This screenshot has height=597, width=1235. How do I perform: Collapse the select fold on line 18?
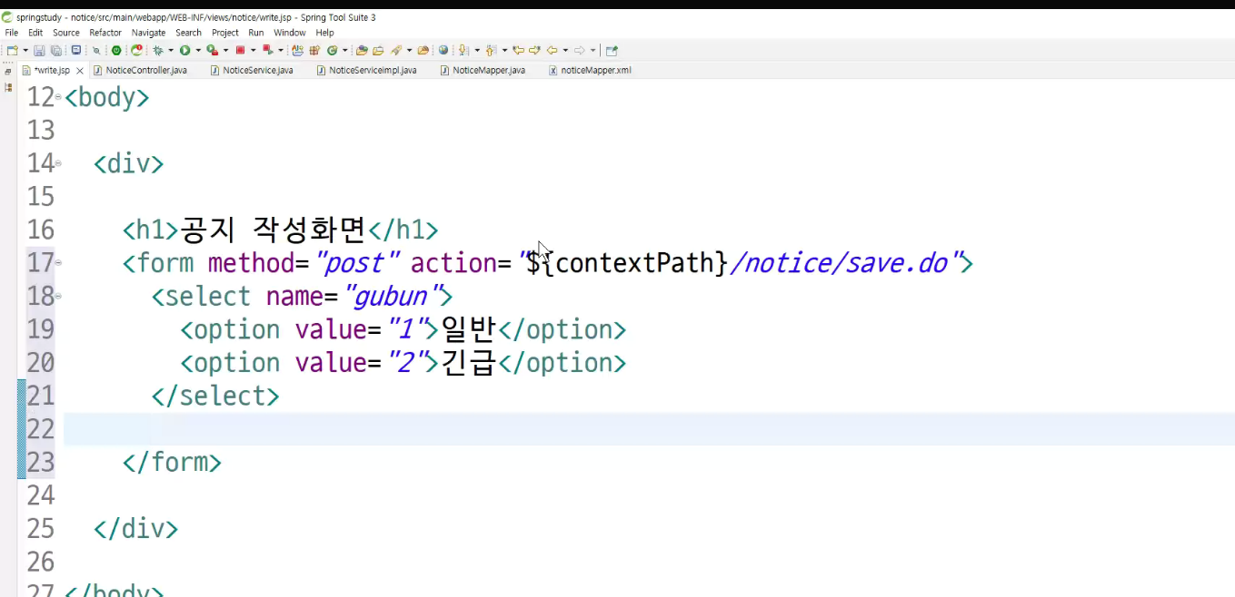[58, 296]
